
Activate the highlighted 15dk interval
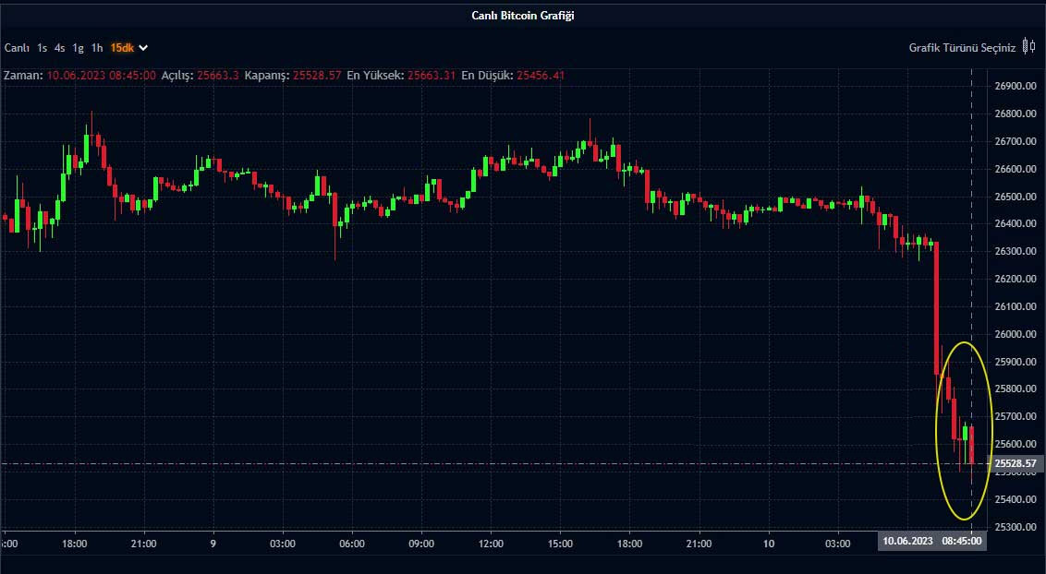coord(121,47)
